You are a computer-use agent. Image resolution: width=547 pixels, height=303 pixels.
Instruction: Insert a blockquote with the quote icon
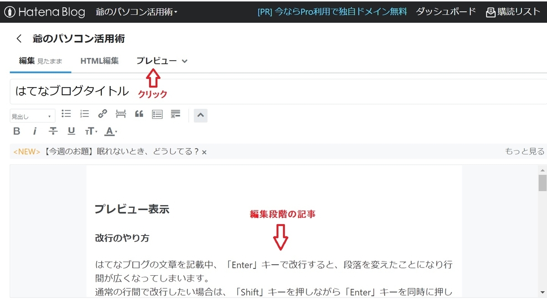(x=139, y=113)
